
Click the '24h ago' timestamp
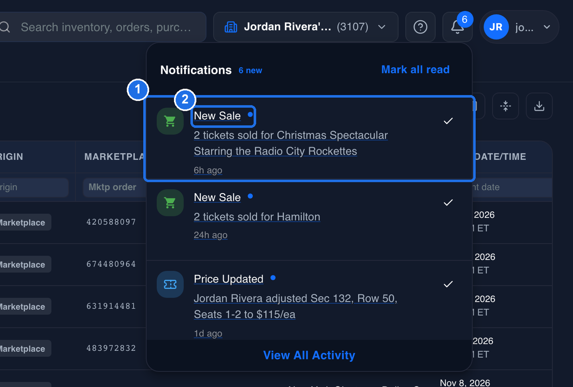tap(211, 235)
